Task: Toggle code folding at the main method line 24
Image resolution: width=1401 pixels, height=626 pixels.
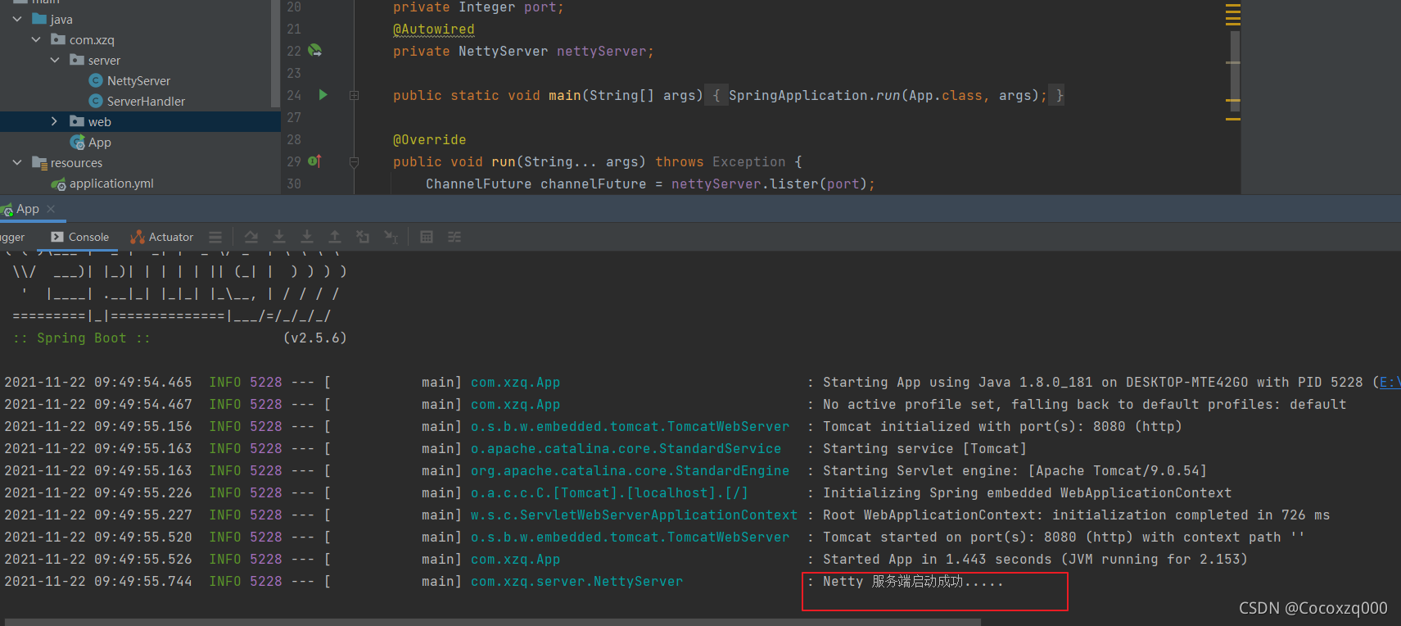Action: coord(354,96)
